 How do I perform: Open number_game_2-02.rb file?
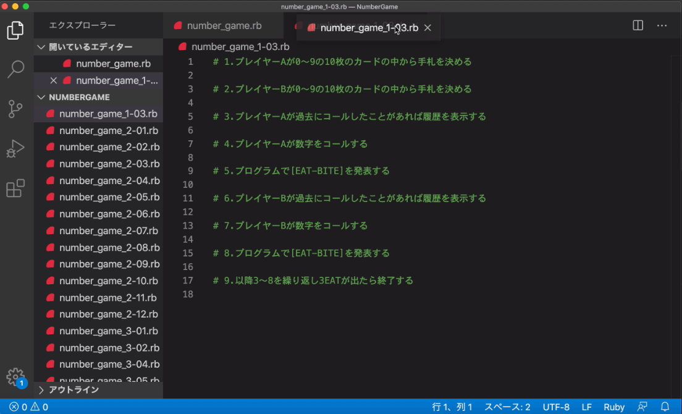98,147
